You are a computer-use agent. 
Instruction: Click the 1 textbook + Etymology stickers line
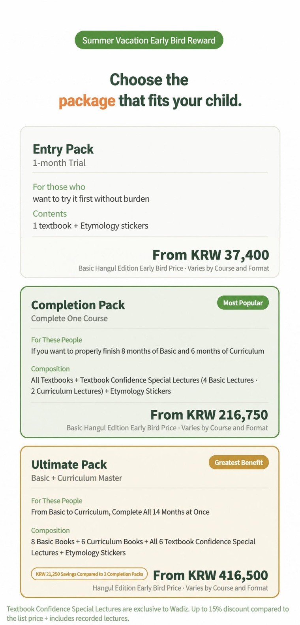click(90, 226)
